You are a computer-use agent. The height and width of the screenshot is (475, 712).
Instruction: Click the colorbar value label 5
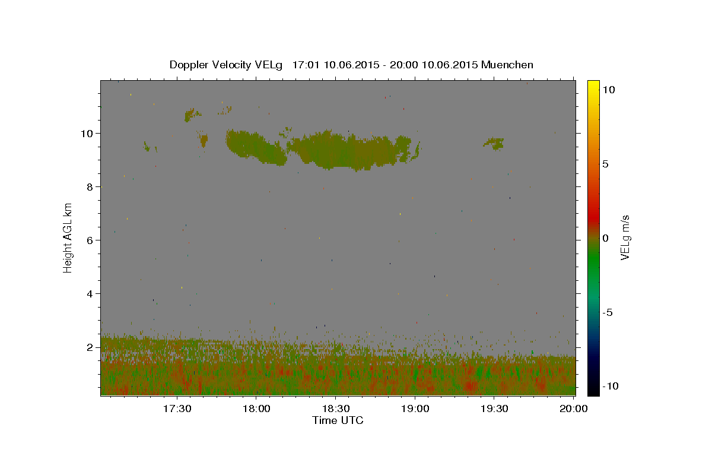point(606,164)
